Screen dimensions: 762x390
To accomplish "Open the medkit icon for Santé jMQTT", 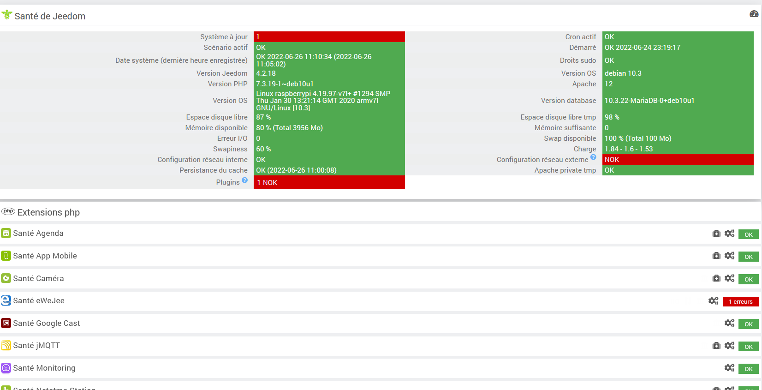I will point(716,346).
